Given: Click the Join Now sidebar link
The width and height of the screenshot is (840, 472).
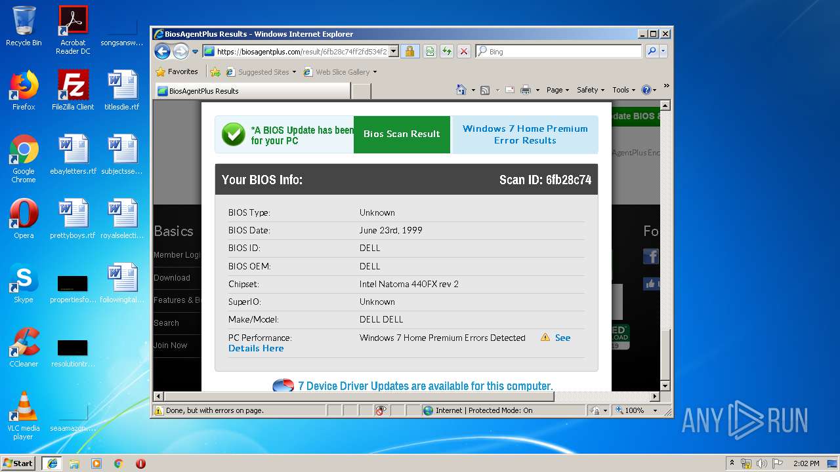Looking at the screenshot, I should pyautogui.click(x=171, y=345).
